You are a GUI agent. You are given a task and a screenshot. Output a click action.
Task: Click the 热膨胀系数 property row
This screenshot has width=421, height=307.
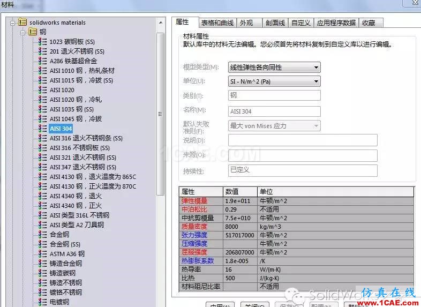296,261
